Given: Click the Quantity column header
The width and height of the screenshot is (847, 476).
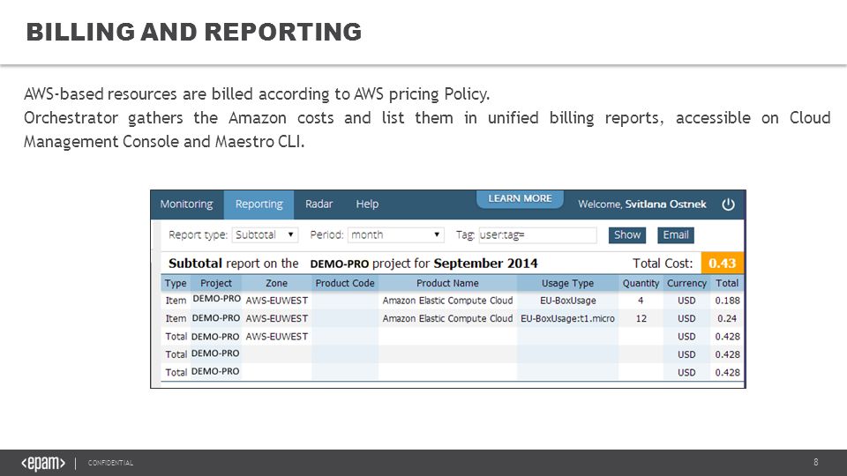Looking at the screenshot, I should point(641,283).
